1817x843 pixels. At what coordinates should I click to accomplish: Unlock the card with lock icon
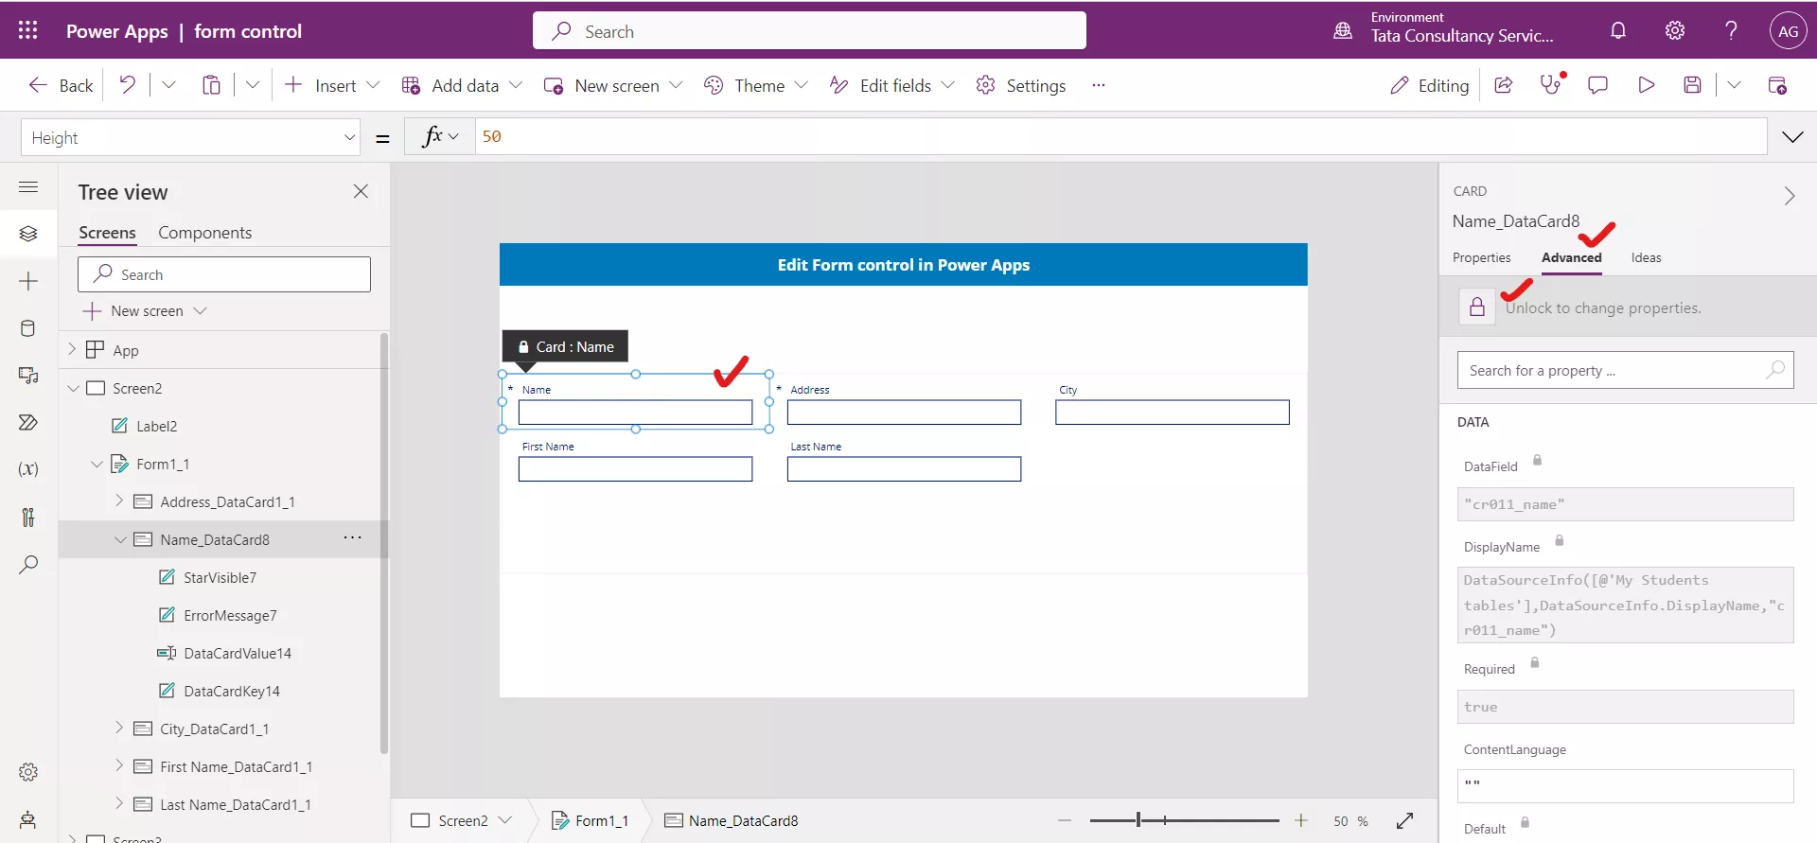pos(1476,307)
